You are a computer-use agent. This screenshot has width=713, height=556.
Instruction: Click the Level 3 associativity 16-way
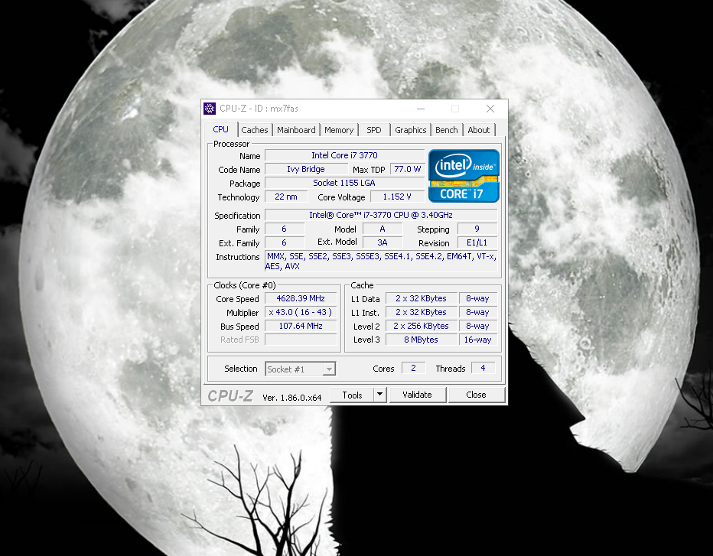point(478,340)
